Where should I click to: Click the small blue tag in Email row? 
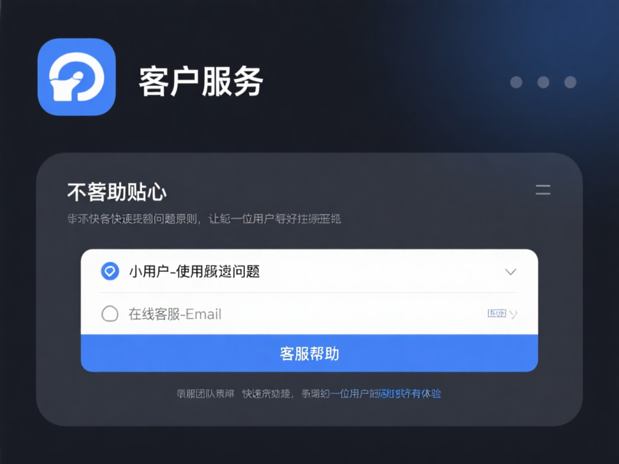tap(497, 314)
